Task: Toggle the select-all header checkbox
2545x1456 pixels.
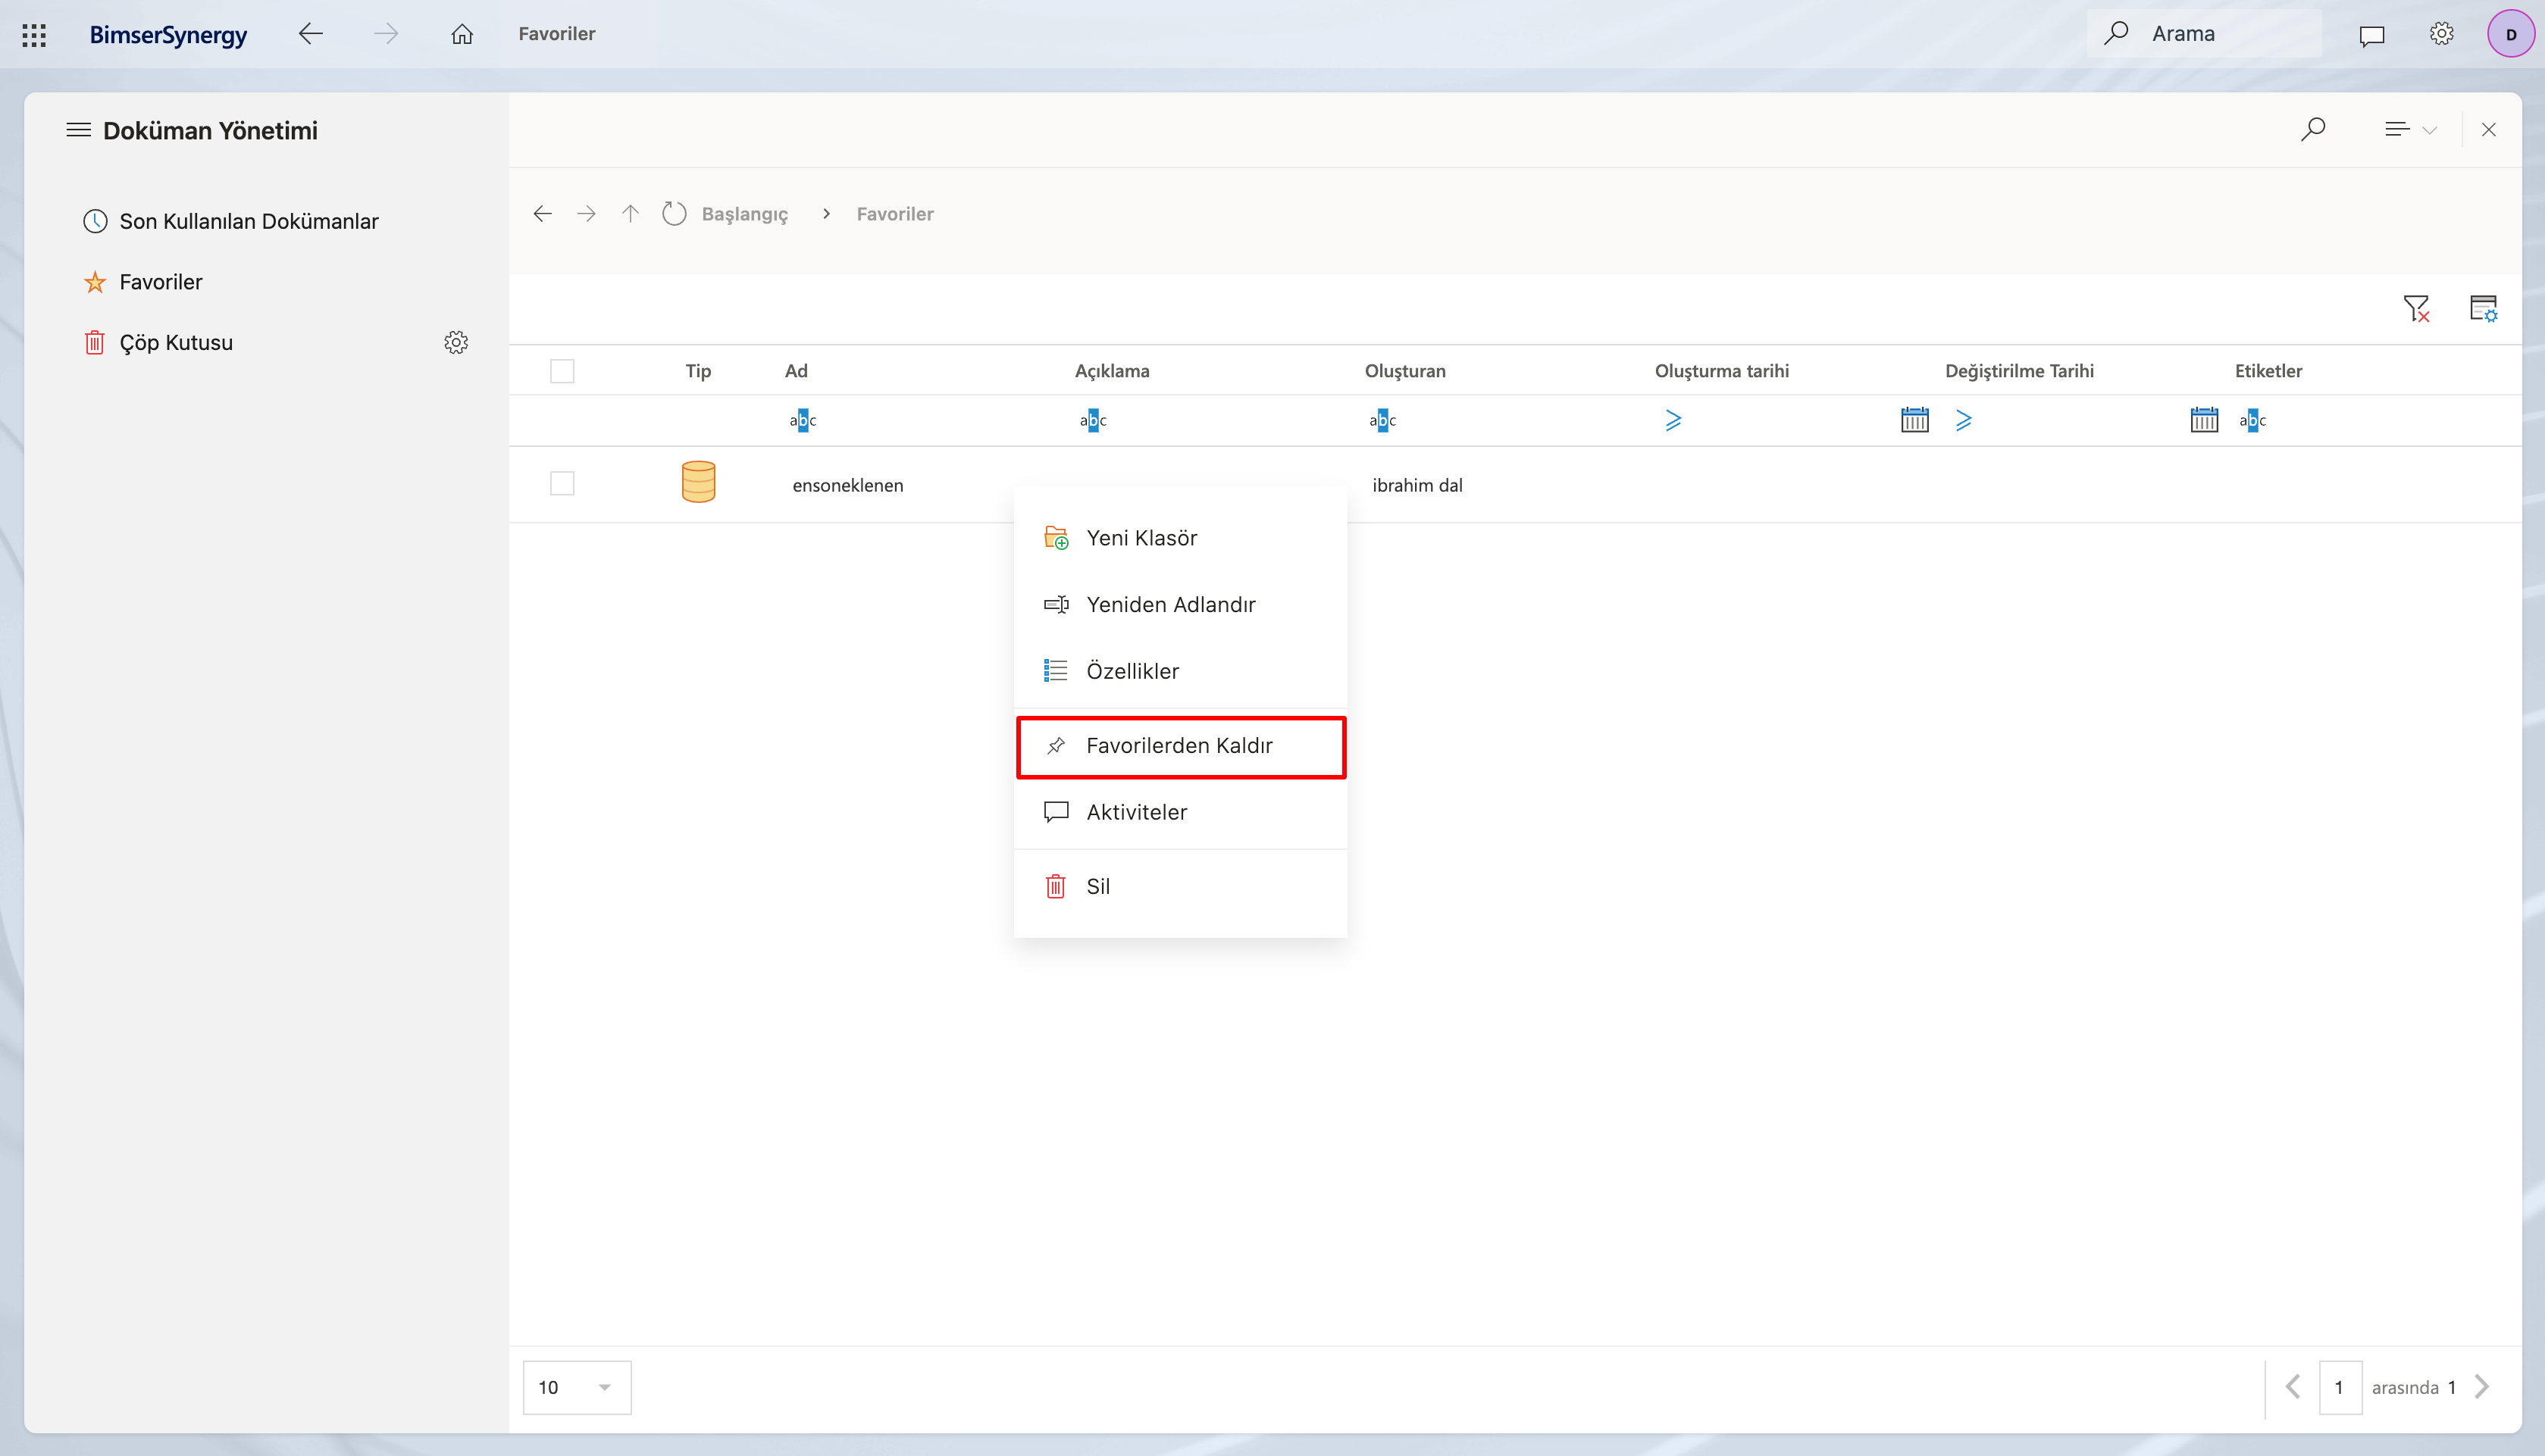Action: coord(562,372)
